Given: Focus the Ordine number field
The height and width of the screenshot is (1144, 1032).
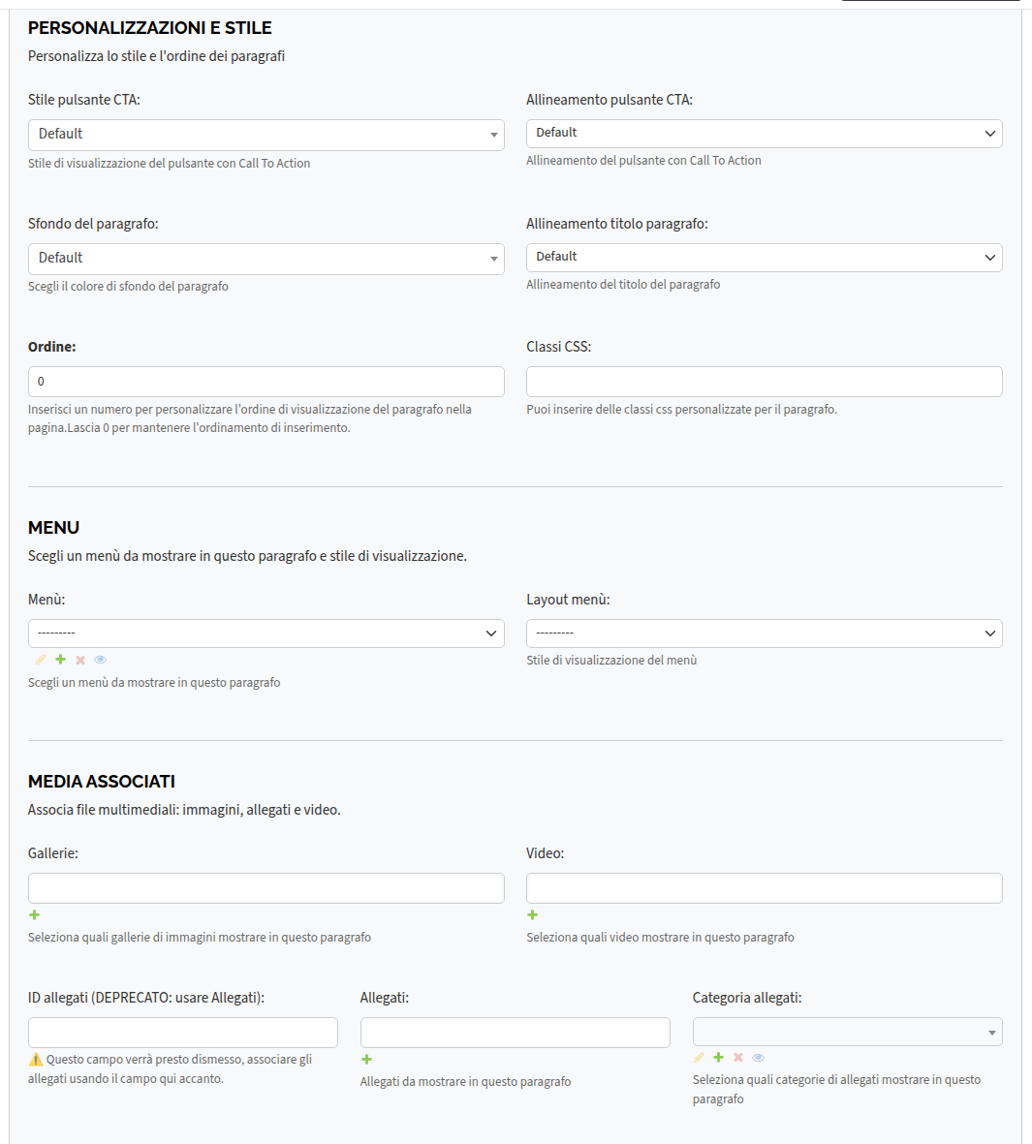Looking at the screenshot, I should [266, 382].
